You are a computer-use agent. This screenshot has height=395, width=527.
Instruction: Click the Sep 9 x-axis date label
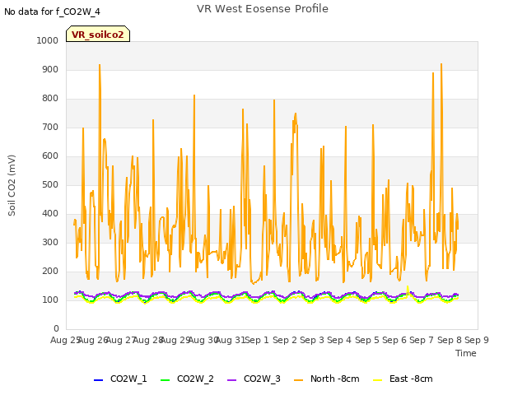click(x=477, y=340)
